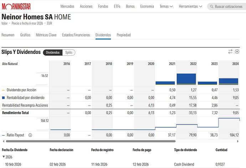Click the right scroll arrow of the table
The image size is (246, 168).
tap(238, 141)
